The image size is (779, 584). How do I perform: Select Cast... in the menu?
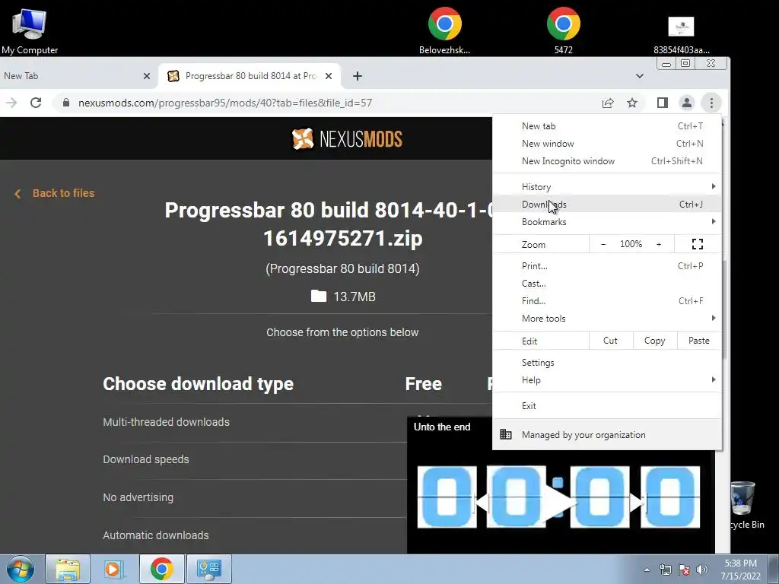pos(607,284)
